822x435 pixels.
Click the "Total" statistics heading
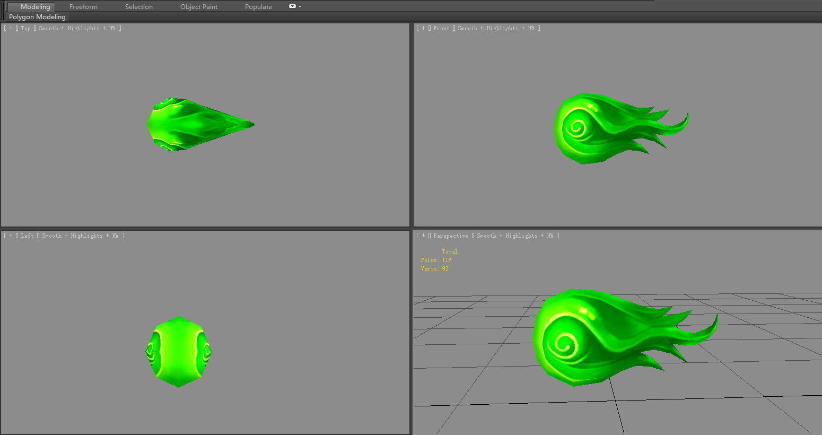click(x=450, y=251)
